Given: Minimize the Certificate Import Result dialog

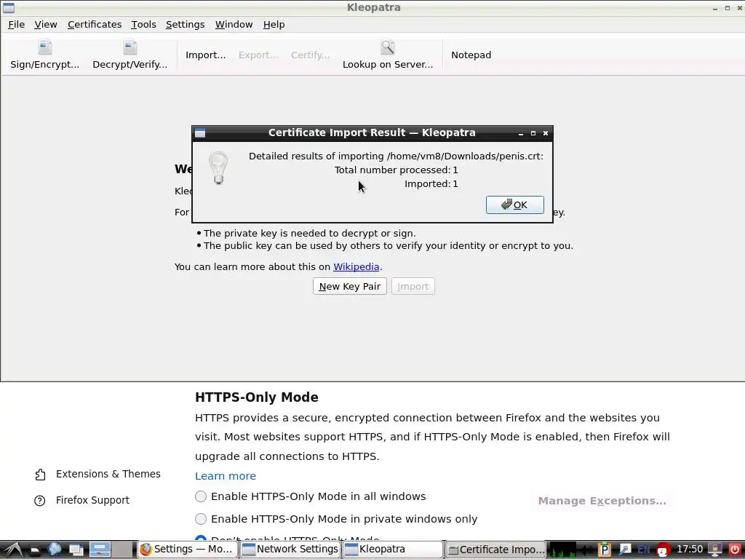Looking at the screenshot, I should (x=521, y=134).
